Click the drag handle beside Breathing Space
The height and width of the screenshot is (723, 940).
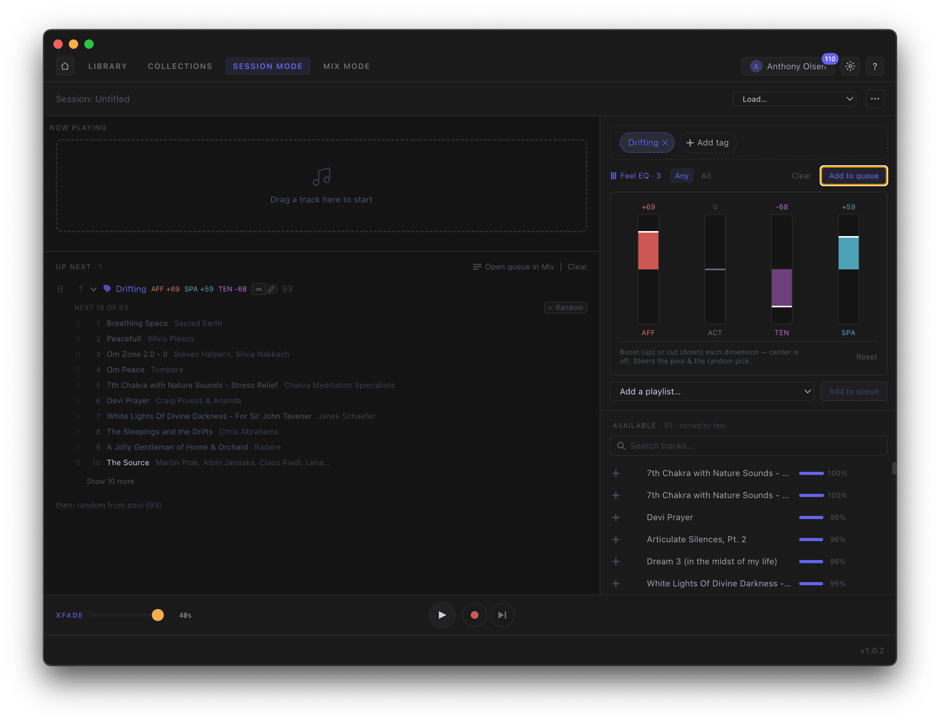(78, 323)
